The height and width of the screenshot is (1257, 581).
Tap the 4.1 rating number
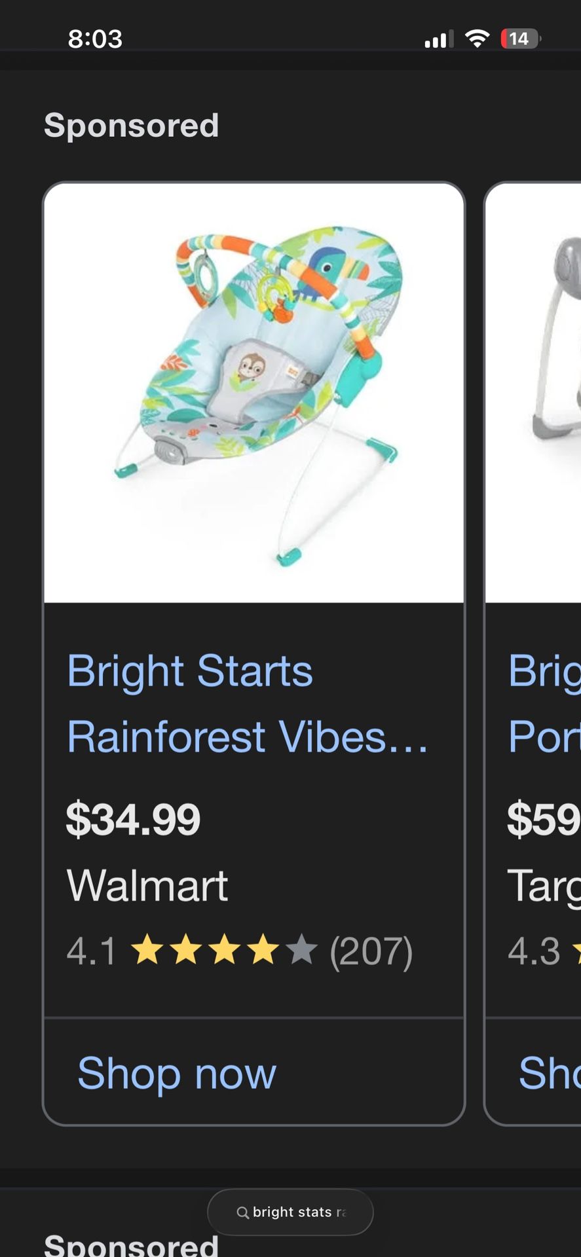tap(91, 951)
